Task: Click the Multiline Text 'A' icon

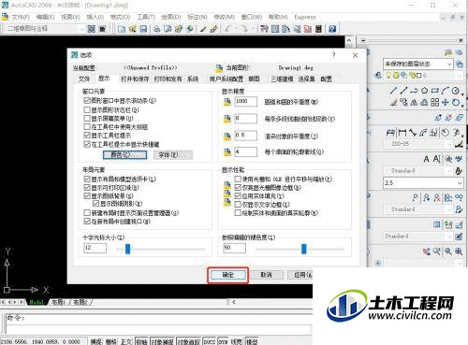Action: [426, 159]
